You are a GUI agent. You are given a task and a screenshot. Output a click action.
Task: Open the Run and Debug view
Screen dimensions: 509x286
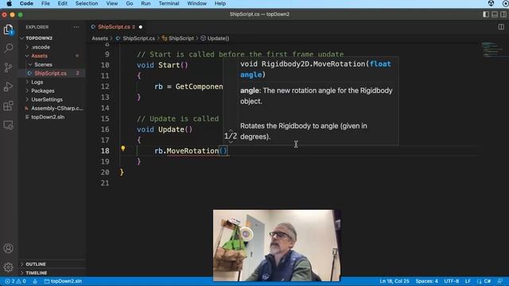point(9,87)
